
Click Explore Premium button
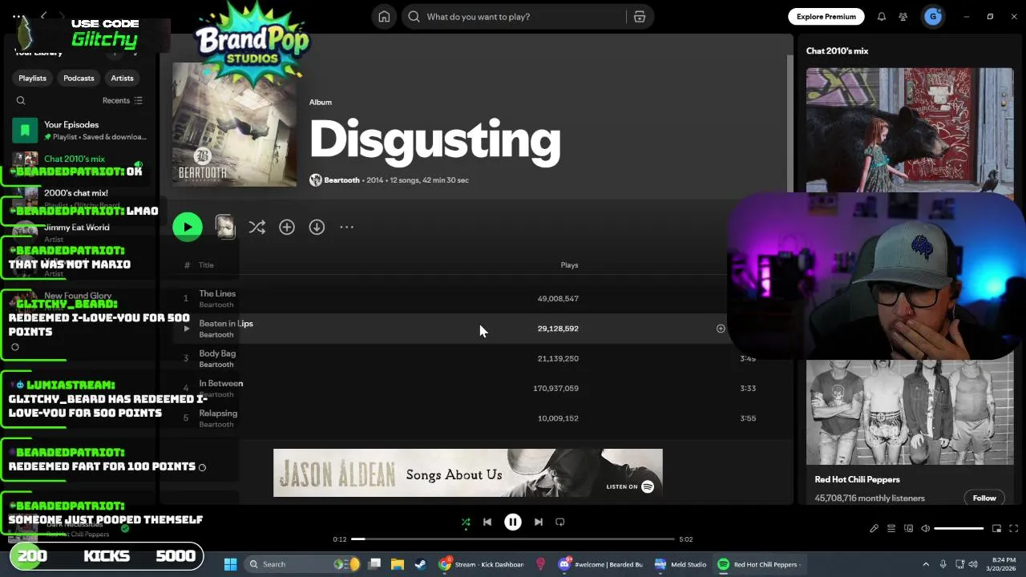826,17
